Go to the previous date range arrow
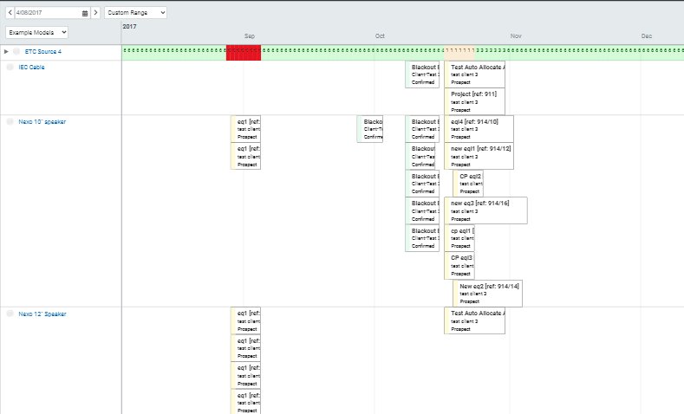Viewport: 684px width, 414px height. [x=10, y=13]
